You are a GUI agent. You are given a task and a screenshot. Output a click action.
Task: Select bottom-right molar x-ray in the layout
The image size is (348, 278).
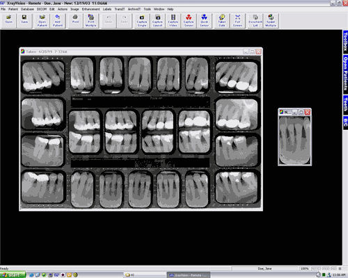pyautogui.click(x=237, y=187)
